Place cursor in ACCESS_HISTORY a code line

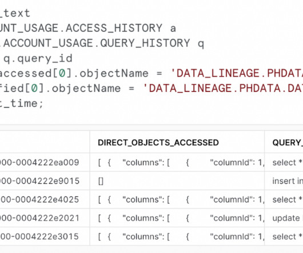point(88,28)
